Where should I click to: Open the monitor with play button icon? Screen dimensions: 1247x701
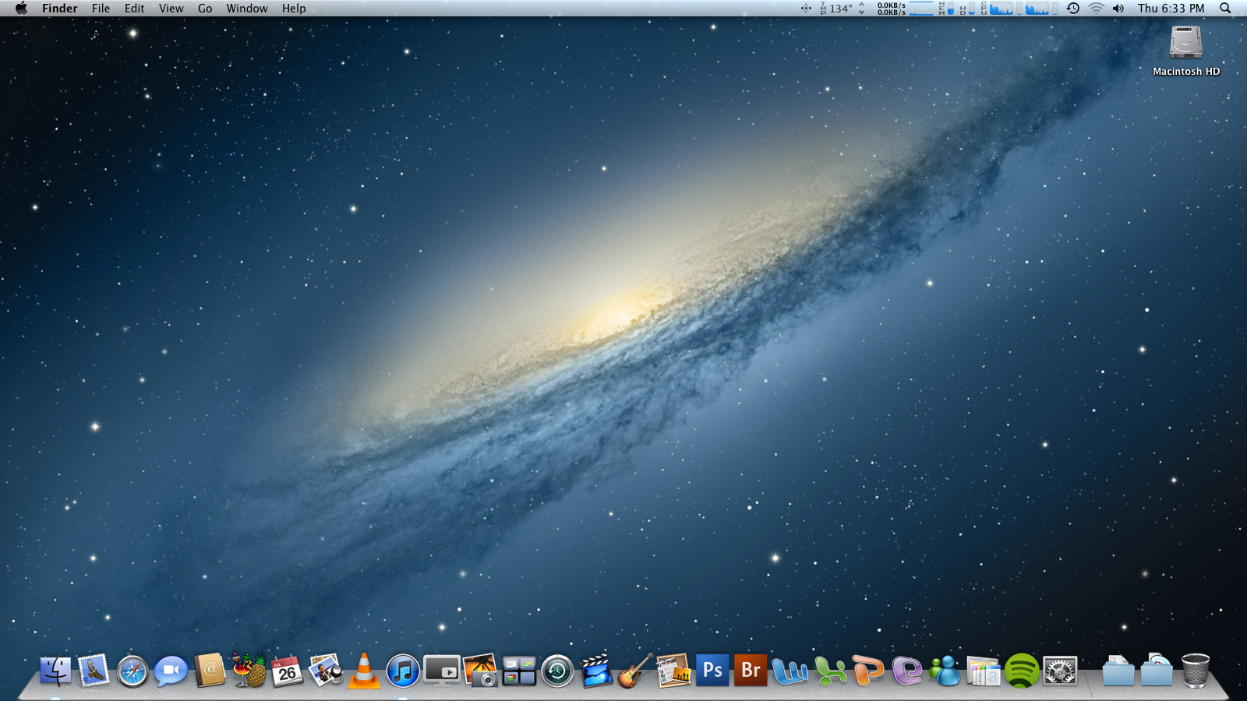pos(442,671)
